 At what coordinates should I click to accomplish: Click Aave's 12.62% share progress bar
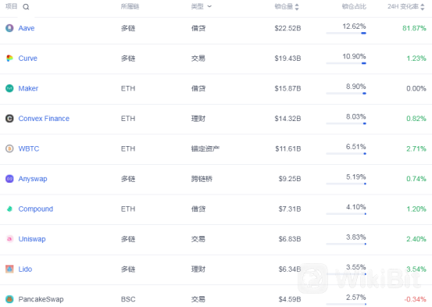point(346,33)
